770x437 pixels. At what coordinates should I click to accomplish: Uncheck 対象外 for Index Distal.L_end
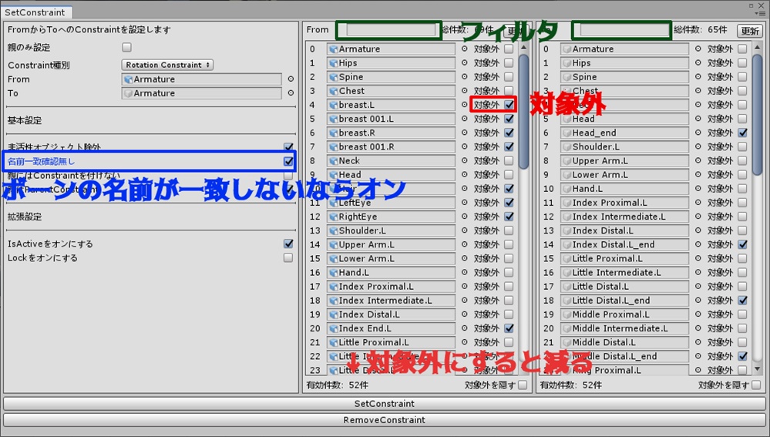[x=742, y=244]
